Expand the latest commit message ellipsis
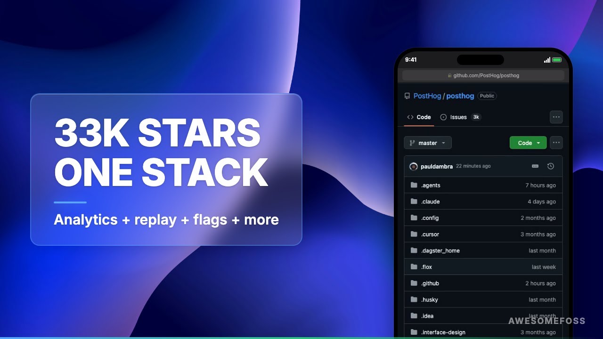Screen dimensions: 603x339 pyautogui.click(x=535, y=166)
